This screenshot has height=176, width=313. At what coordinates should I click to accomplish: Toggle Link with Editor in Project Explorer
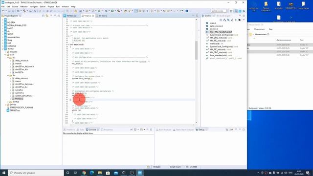(x=47, y=16)
